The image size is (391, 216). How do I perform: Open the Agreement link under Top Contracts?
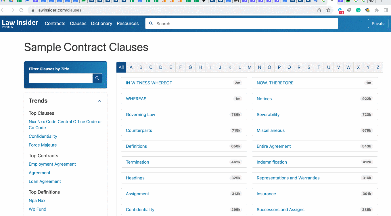click(x=39, y=173)
